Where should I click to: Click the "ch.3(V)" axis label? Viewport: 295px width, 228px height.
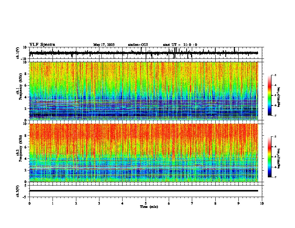(18, 191)
